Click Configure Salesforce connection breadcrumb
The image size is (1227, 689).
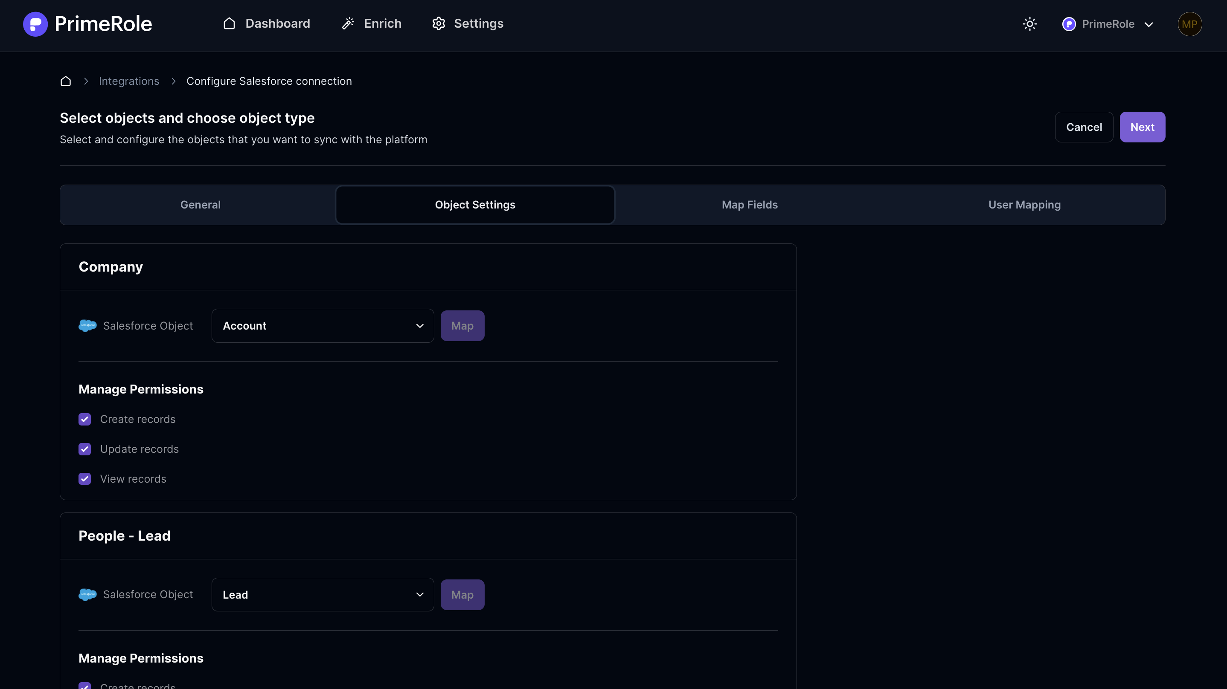(269, 81)
